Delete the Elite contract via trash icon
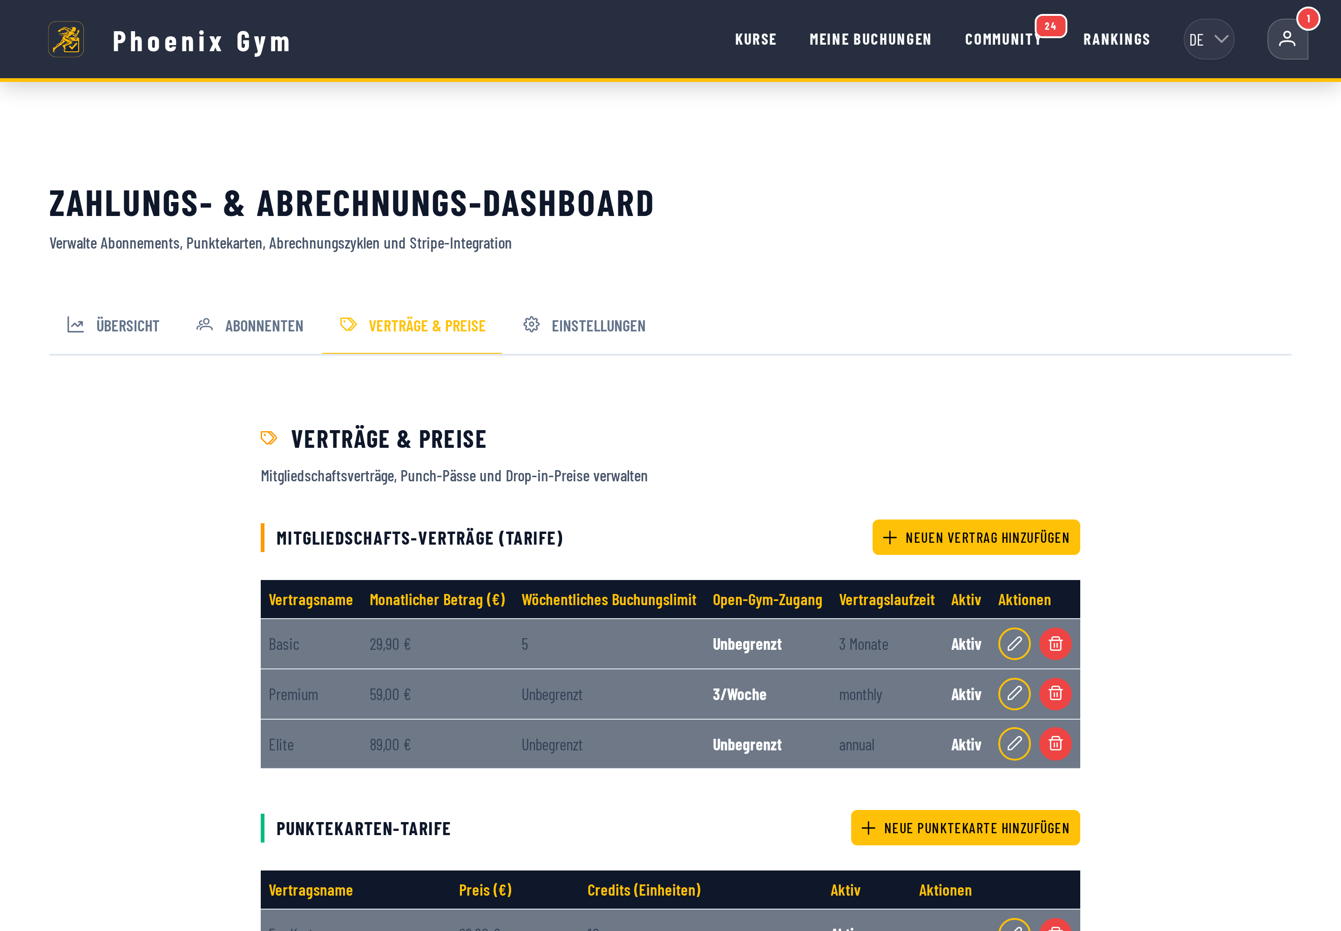 tap(1055, 744)
